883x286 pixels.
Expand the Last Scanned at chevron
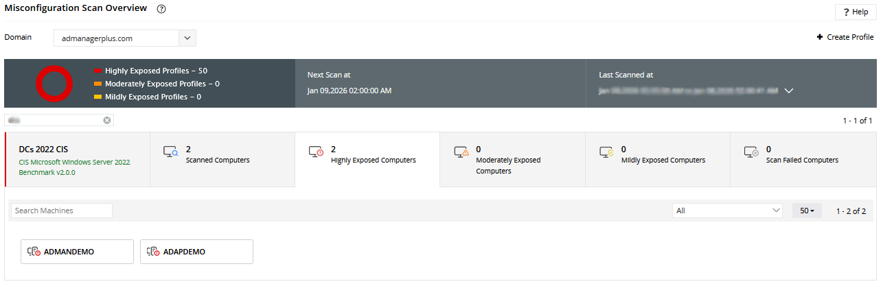(788, 91)
